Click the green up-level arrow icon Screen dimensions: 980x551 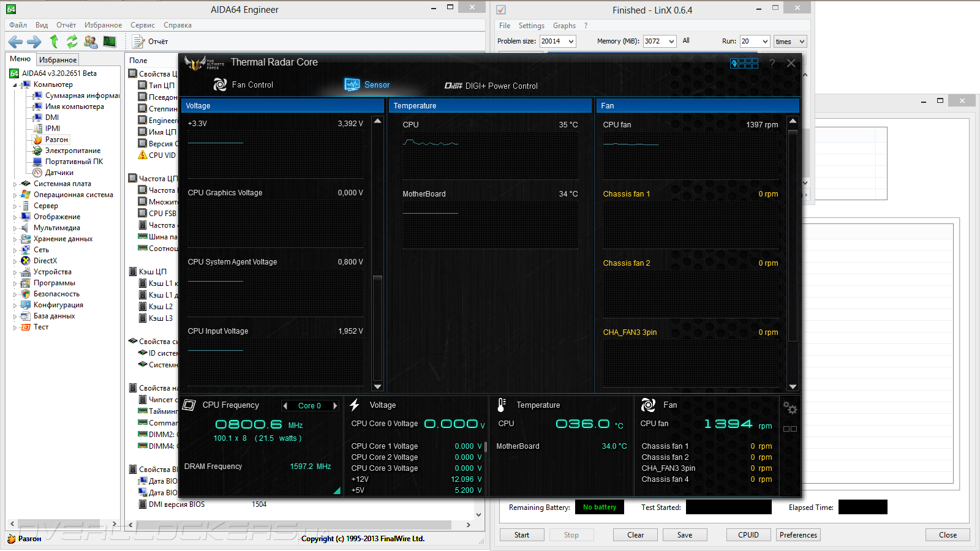point(54,42)
